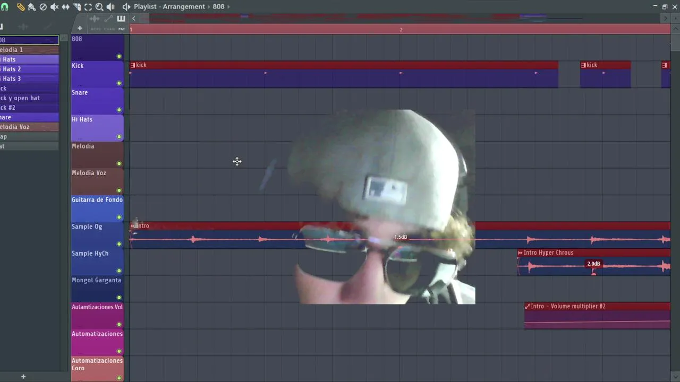Select the Mongol Garganta track header

[x=97, y=289]
